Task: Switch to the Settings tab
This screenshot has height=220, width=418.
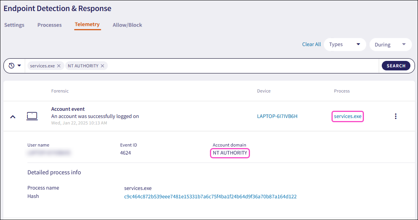Action: (14, 25)
